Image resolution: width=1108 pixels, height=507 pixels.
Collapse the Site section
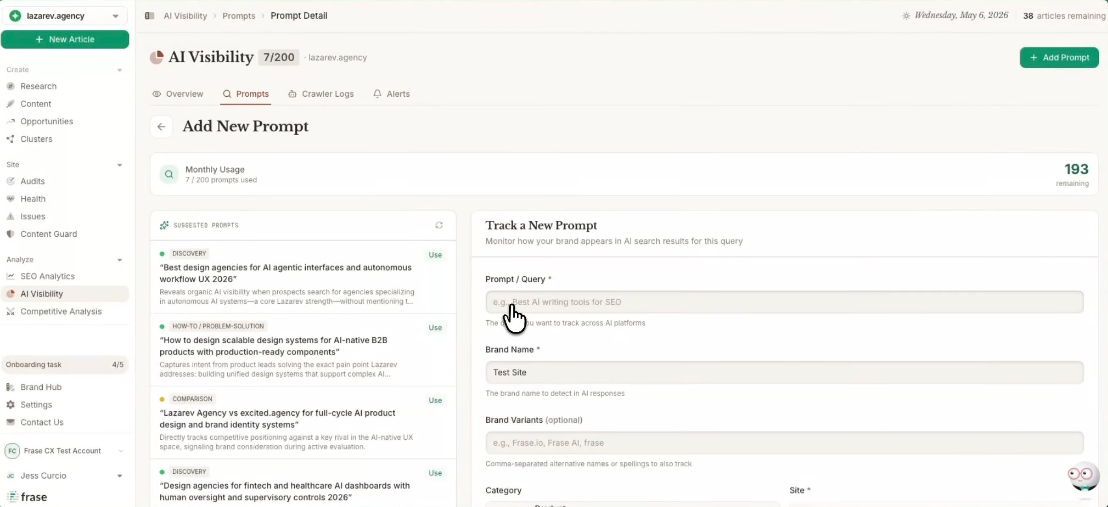pyautogui.click(x=119, y=165)
